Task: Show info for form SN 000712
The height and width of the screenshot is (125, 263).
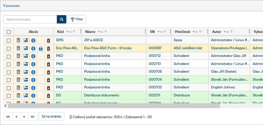Action: click(x=33, y=56)
